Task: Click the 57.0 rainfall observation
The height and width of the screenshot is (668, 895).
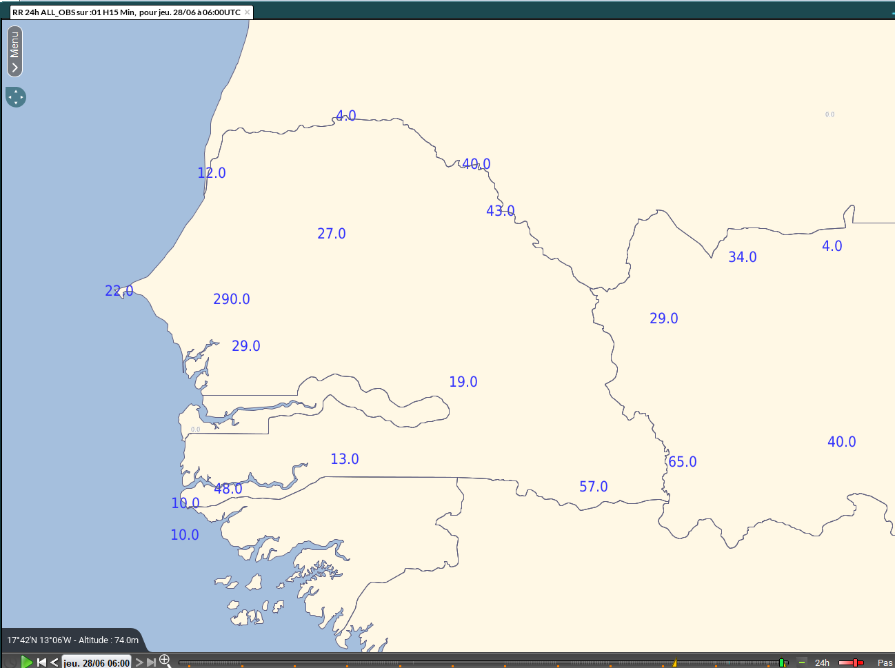Action: coord(594,487)
